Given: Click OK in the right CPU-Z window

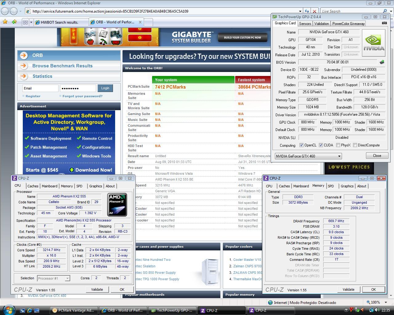Looking at the screenshot, I should tap(373, 289).
